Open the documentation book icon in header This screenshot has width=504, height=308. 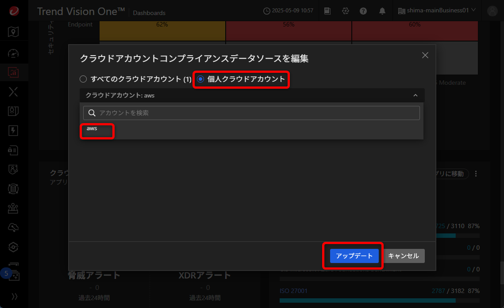tap(327, 11)
